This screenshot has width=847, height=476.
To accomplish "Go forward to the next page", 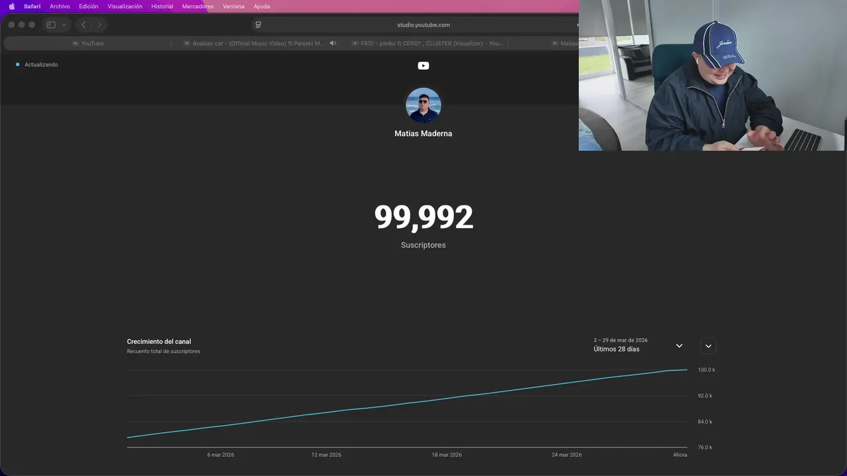I will [x=99, y=24].
